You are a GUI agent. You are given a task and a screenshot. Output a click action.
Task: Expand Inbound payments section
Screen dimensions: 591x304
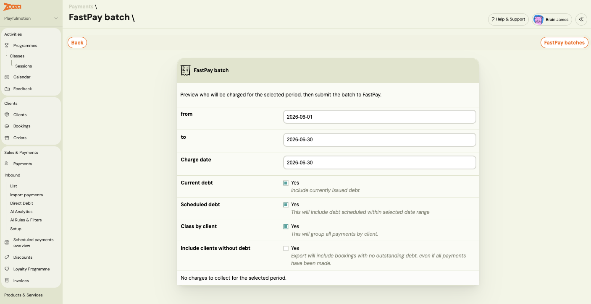pyautogui.click(x=13, y=175)
